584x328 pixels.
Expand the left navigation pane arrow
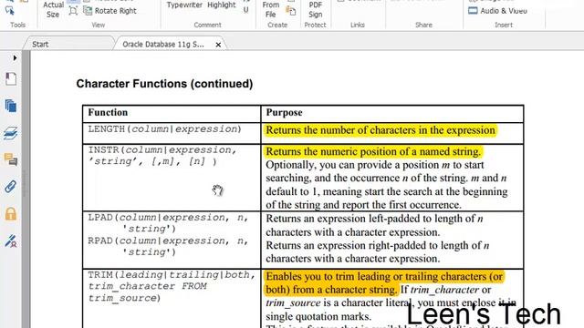click(x=15, y=58)
